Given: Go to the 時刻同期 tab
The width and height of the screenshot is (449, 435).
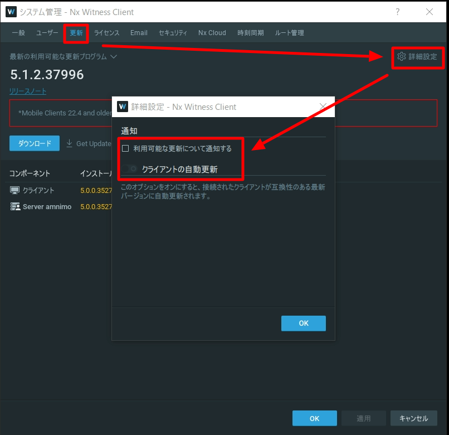Looking at the screenshot, I should click(251, 33).
